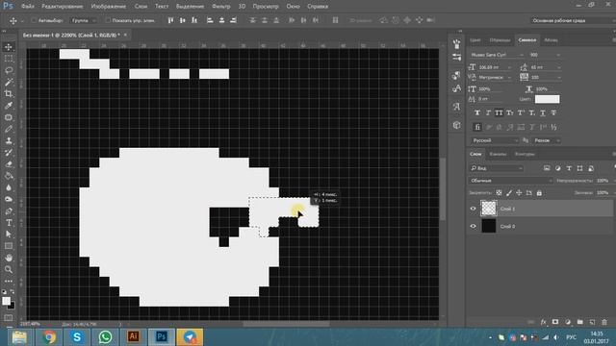Screen dimensions: 616x346
Task: Switch to the Каналы tab
Action: coord(499,154)
